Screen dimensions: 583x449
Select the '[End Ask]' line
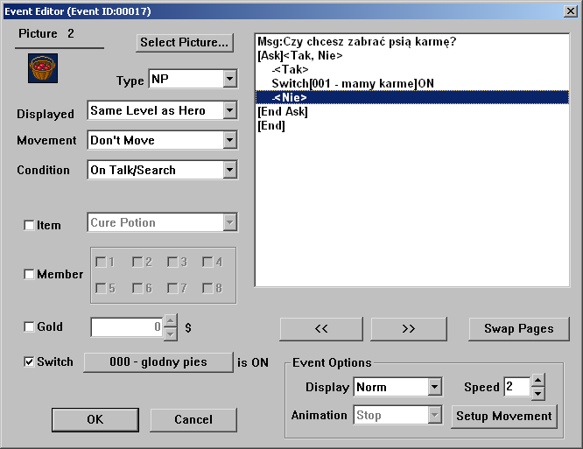pos(412,111)
